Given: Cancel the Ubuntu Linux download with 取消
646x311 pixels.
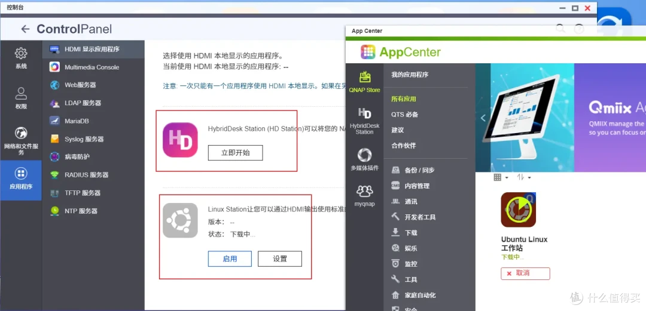Looking at the screenshot, I should pos(525,273).
